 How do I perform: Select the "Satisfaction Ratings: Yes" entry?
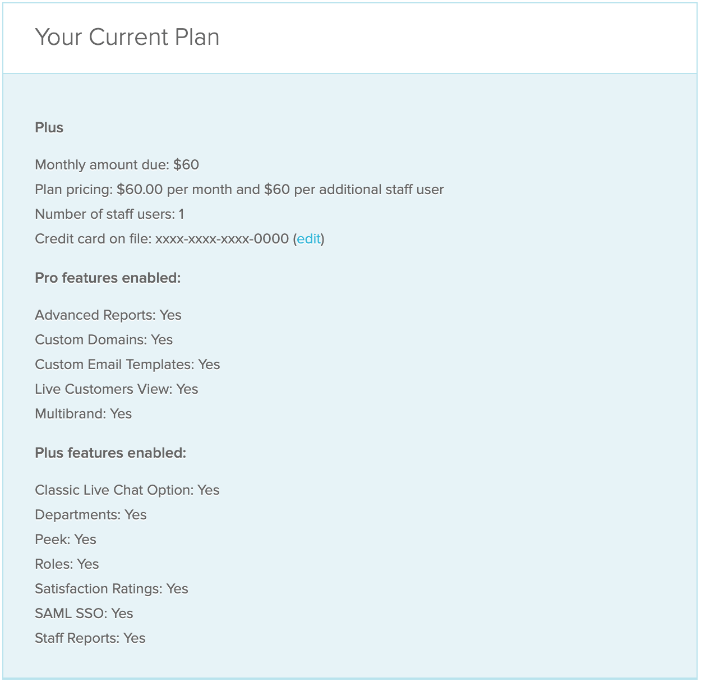112,589
